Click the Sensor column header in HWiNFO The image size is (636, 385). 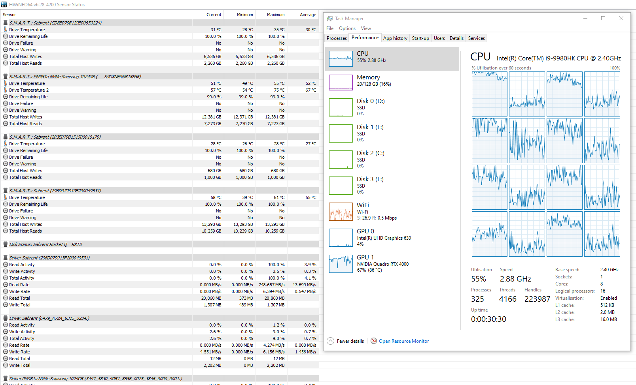point(97,15)
